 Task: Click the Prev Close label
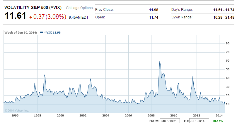(104, 10)
